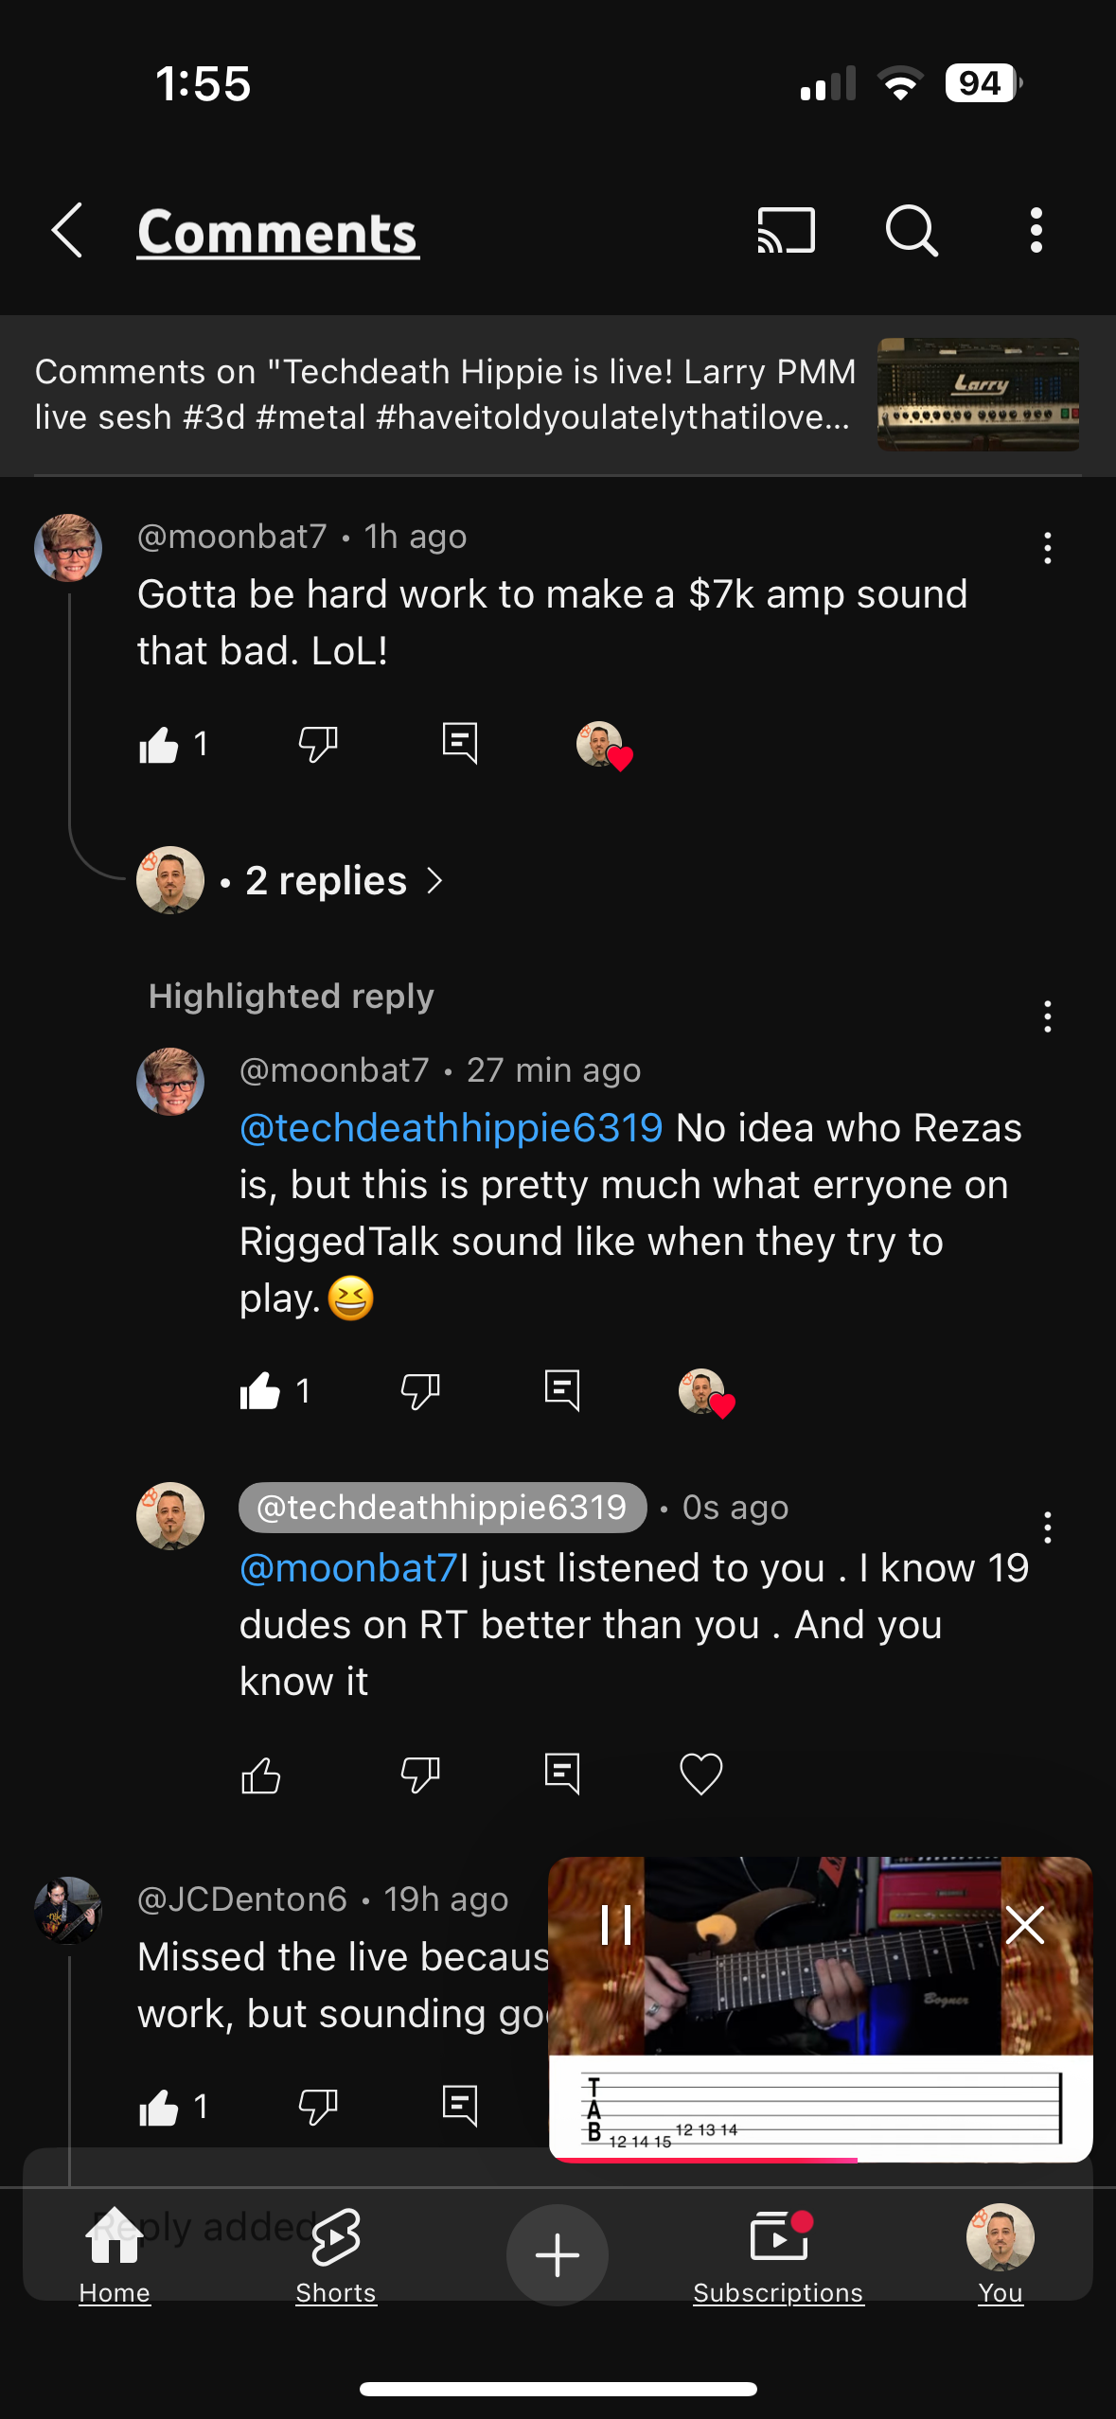Open the @techdeathhippie6319 mention link
Screen dimensions: 1116x2419
click(452, 1128)
